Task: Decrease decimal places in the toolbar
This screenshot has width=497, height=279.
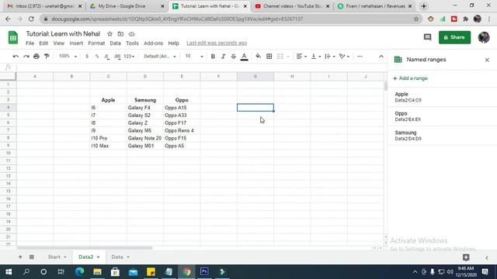Action: click(107, 57)
